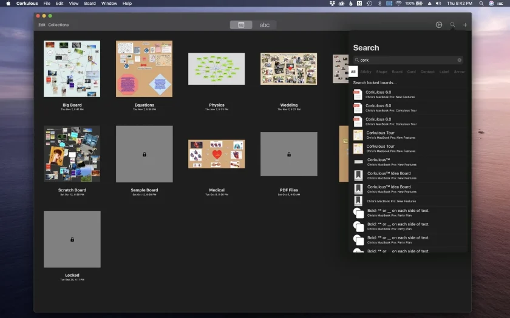Open Spotlight search in menu bar

click(481, 3)
